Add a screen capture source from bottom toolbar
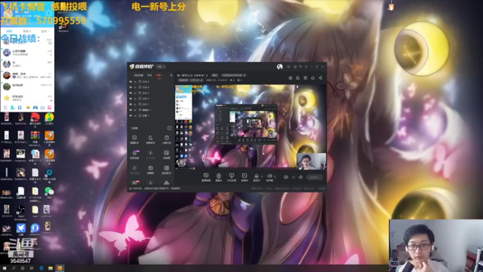 click(x=206, y=177)
